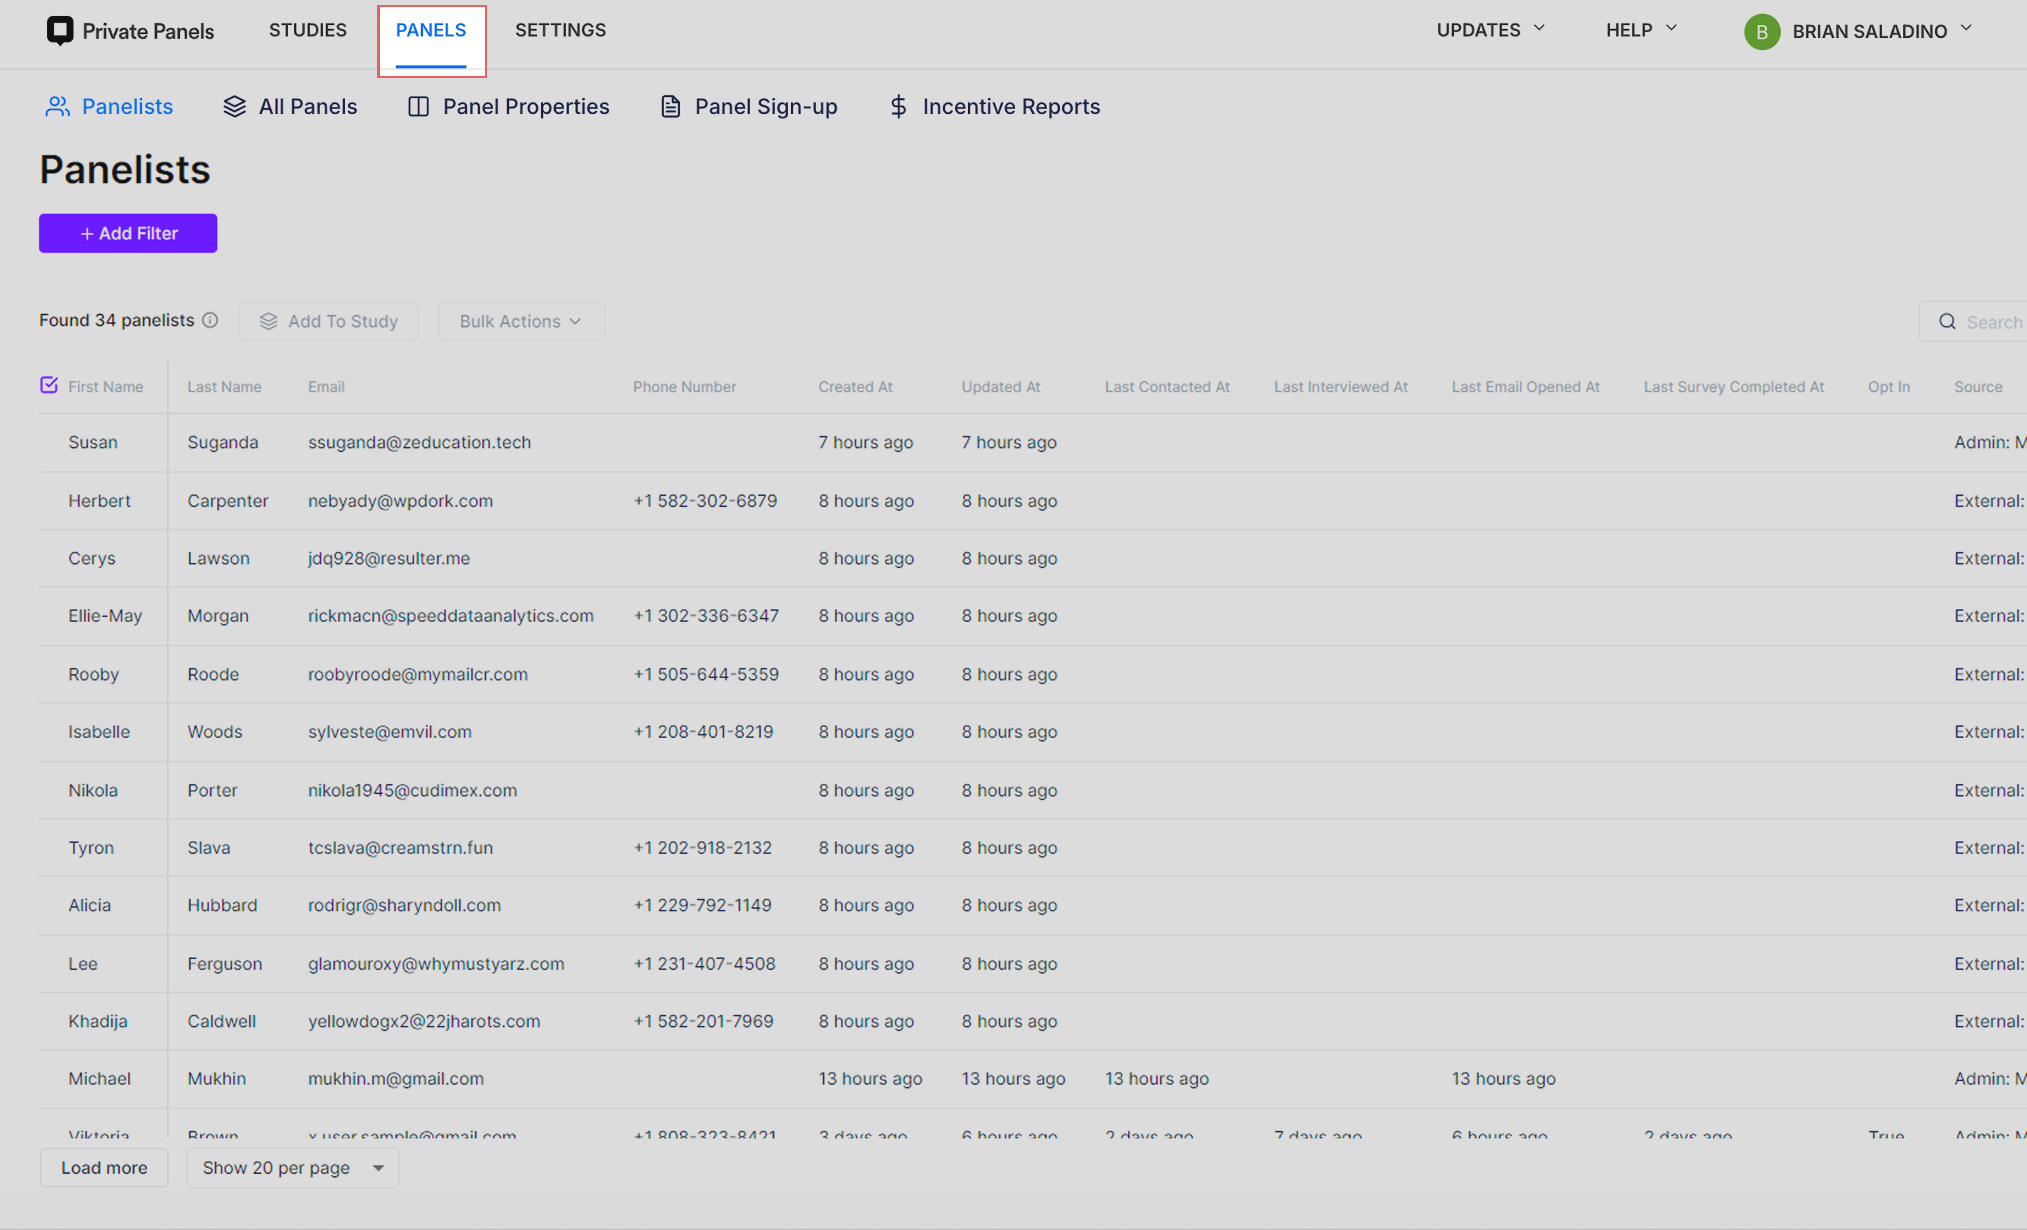Click the Incentive Reports dollar icon
Viewport: 2027px width, 1230px height.
click(898, 107)
